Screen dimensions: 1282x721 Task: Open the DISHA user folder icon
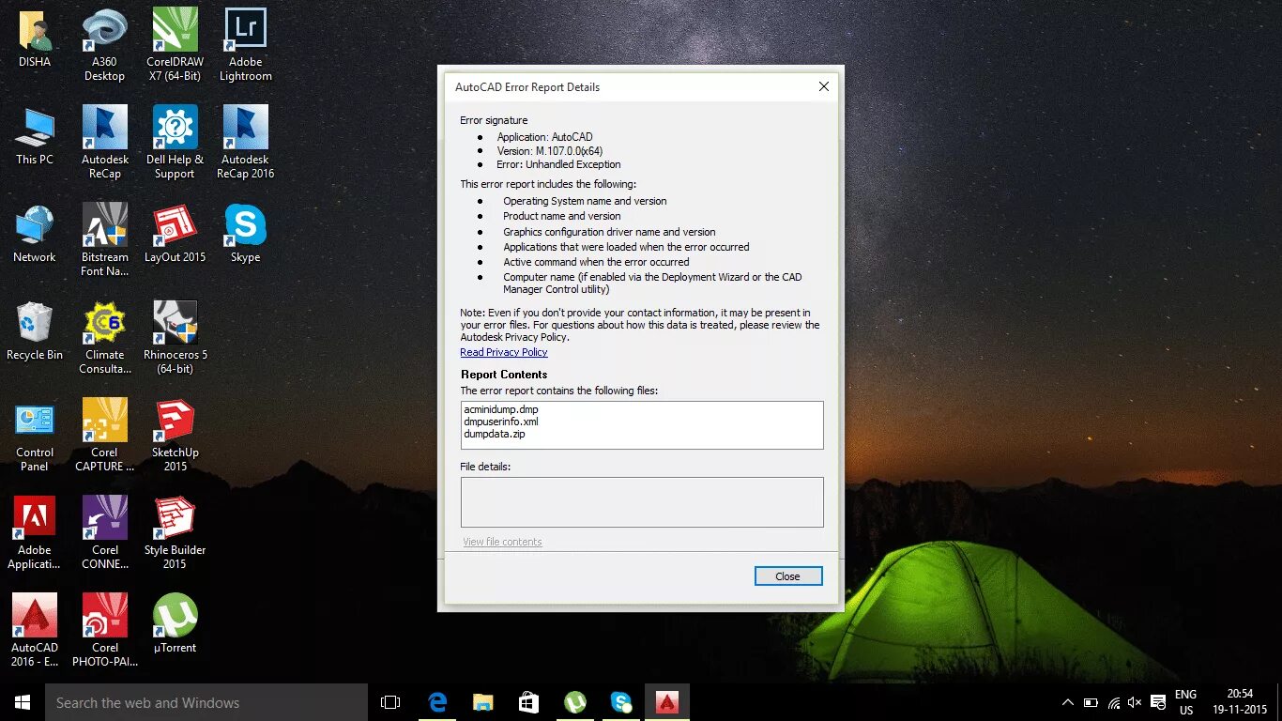click(35, 39)
